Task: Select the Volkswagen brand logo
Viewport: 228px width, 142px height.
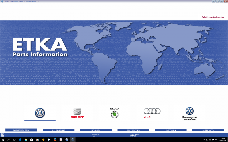Action: [40, 113]
